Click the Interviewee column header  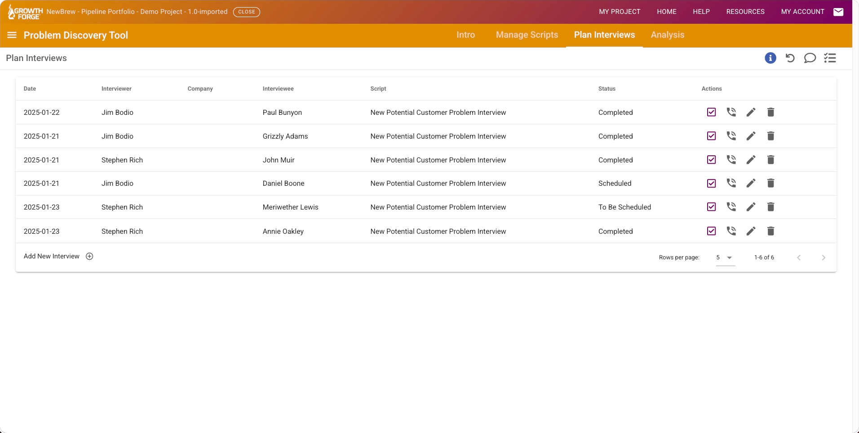tap(278, 89)
